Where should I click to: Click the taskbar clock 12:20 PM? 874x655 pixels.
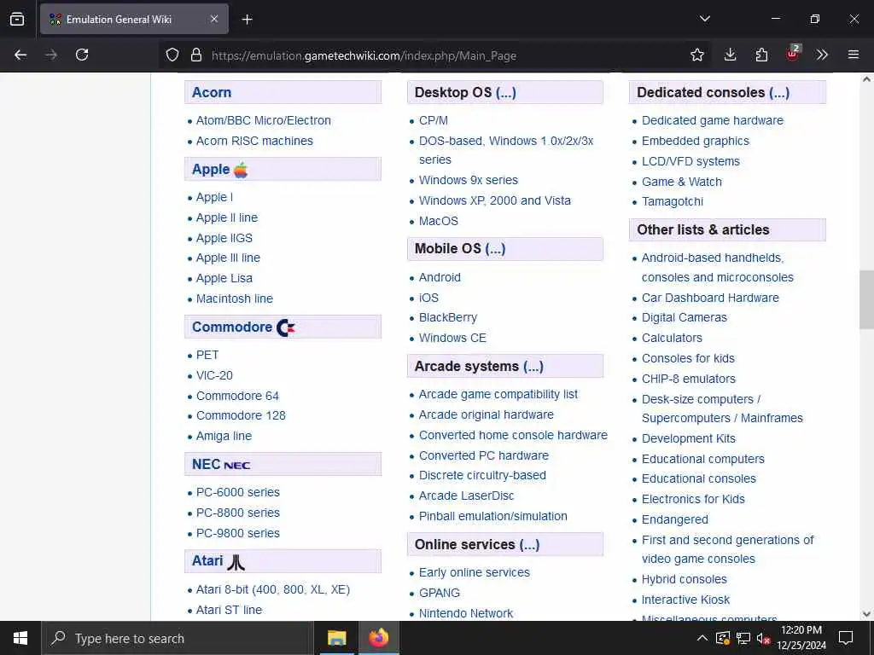801,630
